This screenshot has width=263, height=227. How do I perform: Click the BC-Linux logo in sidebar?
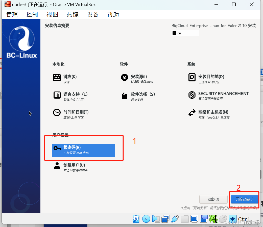tap(22, 42)
